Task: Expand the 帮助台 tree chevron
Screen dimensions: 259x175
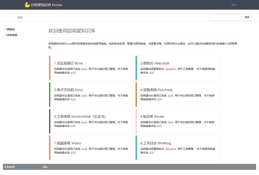Action: [x=5, y=29]
